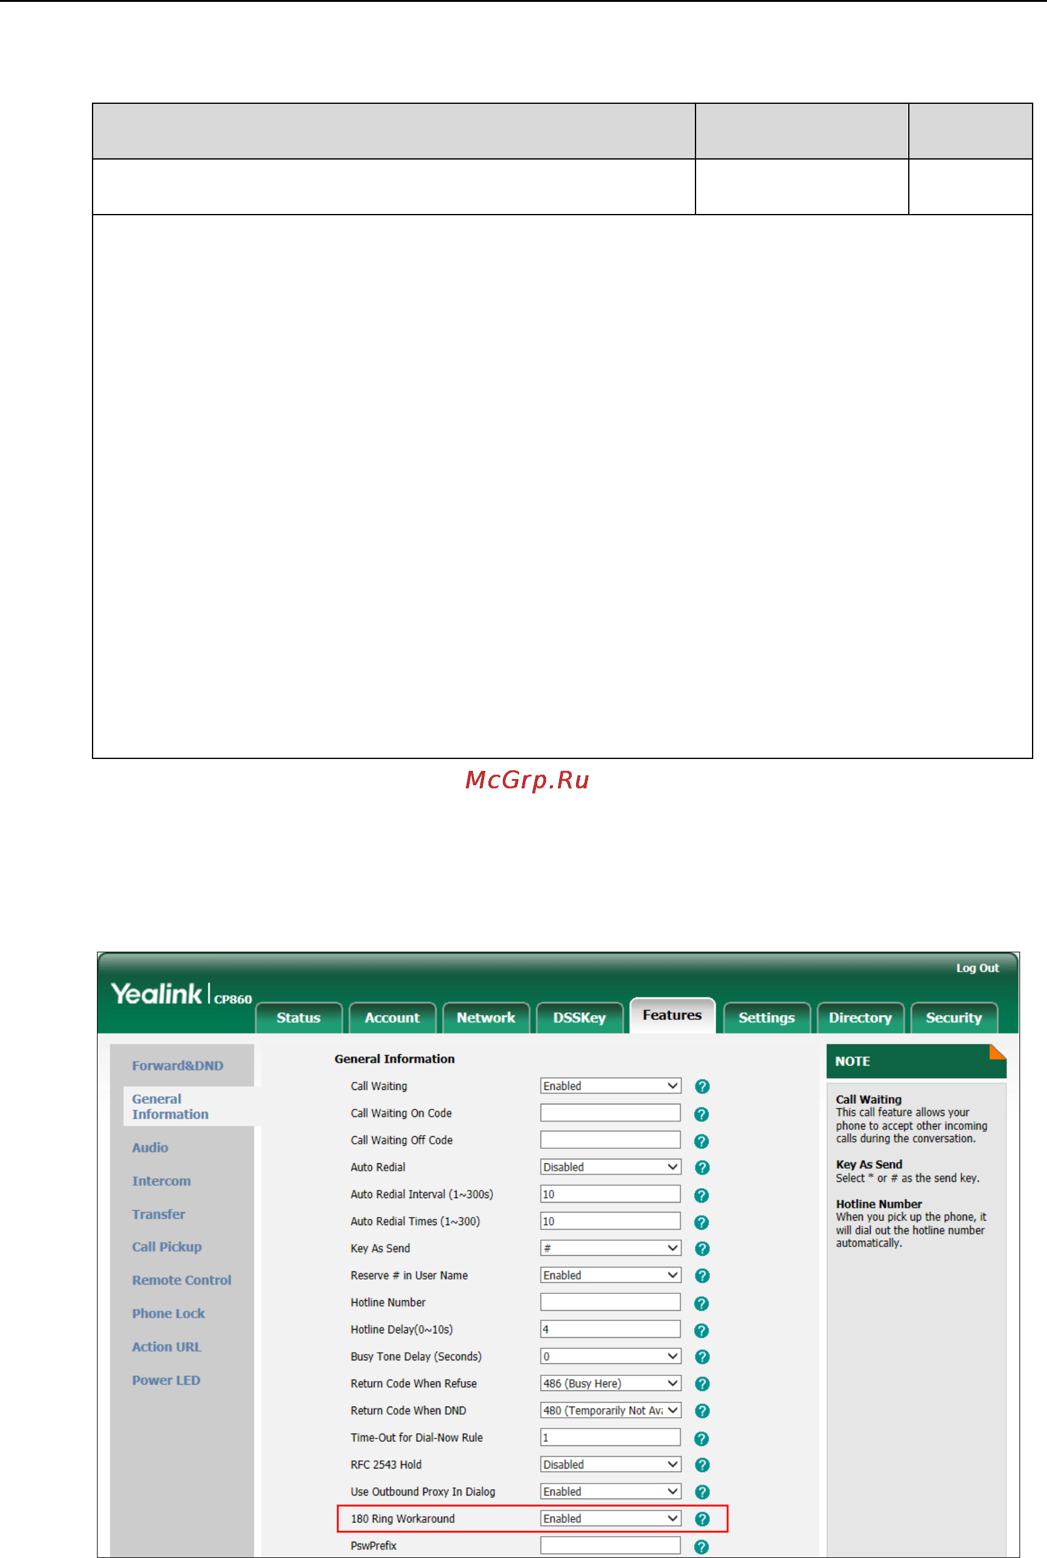Screen dimensions: 1047x1558
Task: Switch to the Settings tab
Action: (767, 1018)
